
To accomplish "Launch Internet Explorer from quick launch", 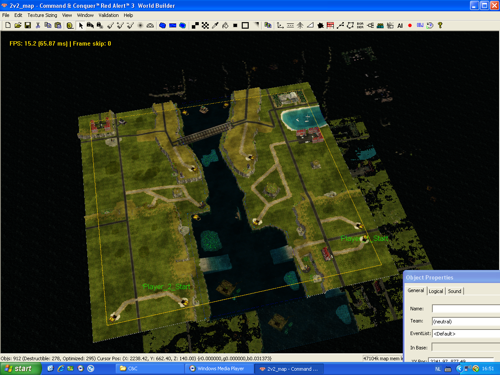I will coord(61,368).
